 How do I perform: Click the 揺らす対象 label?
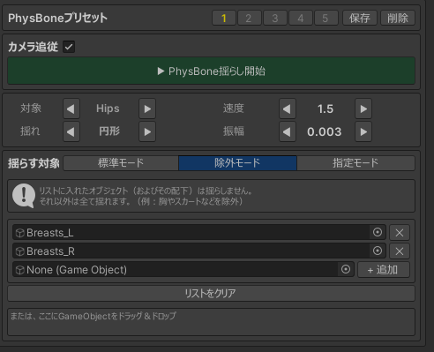tap(34, 163)
